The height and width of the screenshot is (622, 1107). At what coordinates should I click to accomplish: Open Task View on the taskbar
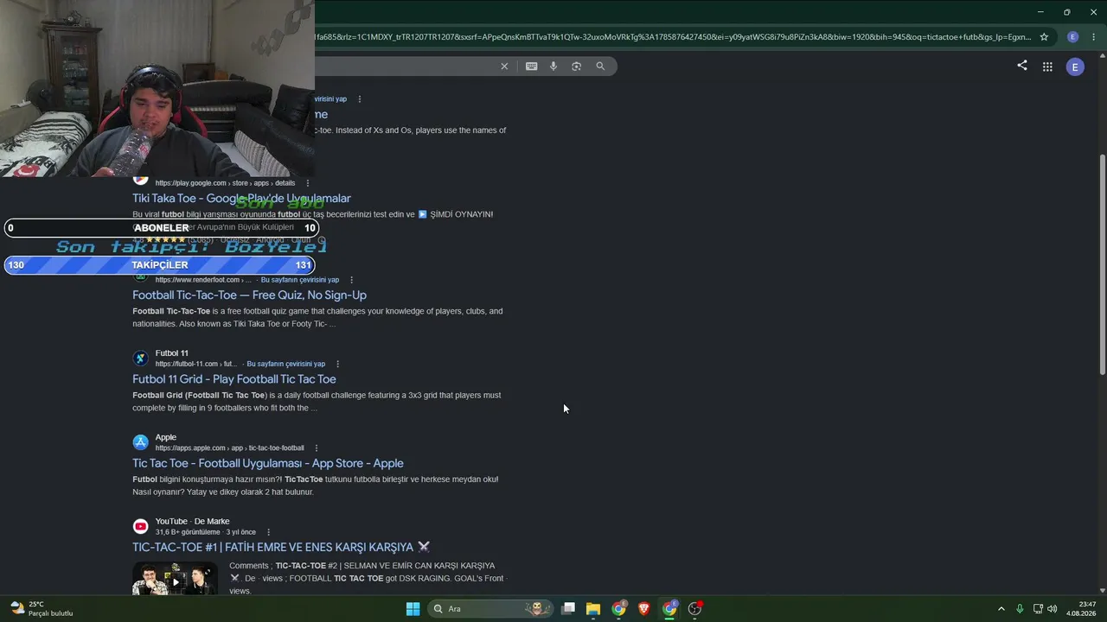pyautogui.click(x=568, y=609)
